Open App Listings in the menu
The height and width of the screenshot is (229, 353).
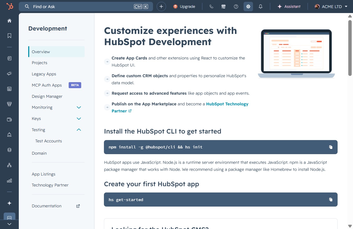tap(44, 174)
